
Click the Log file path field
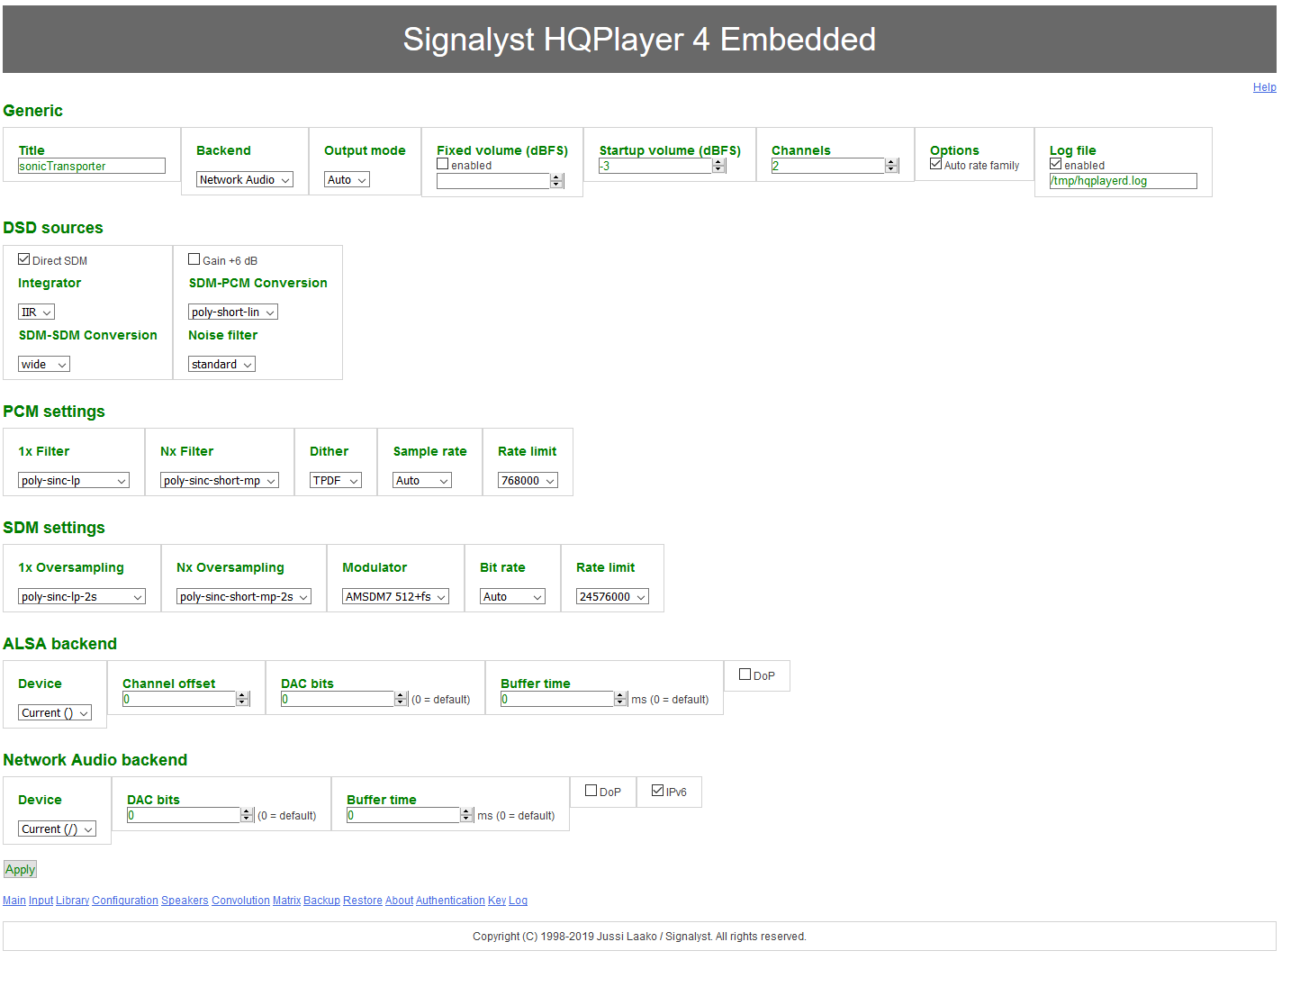(x=1123, y=181)
